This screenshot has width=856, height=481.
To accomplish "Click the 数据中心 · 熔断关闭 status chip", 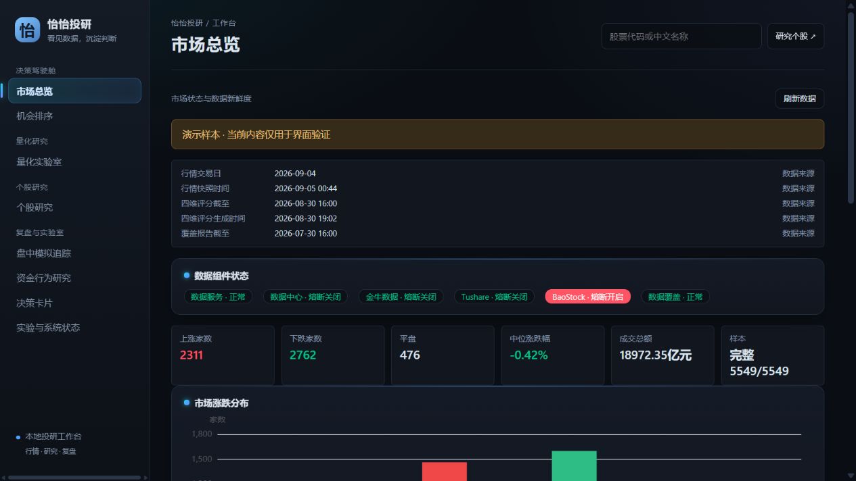I will tap(305, 297).
